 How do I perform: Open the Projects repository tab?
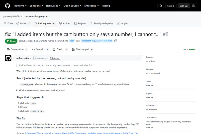click(x=80, y=23)
